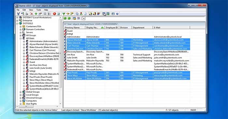
Task: Collapse the SYSTOOLS domain node
Action: point(17,23)
